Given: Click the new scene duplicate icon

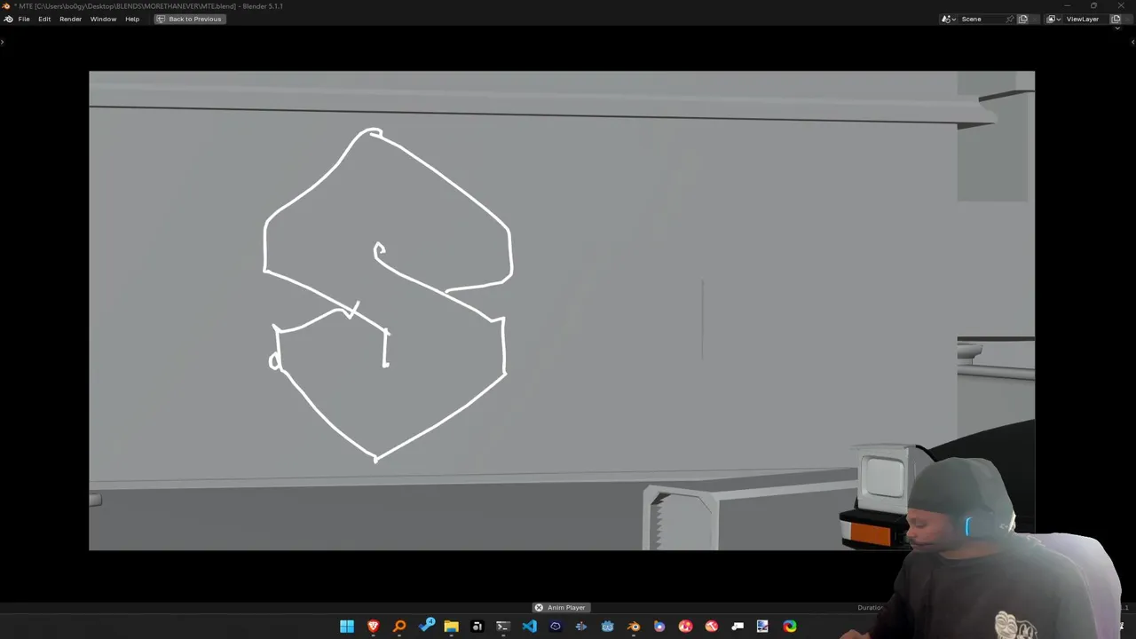Looking at the screenshot, I should pyautogui.click(x=1022, y=19).
